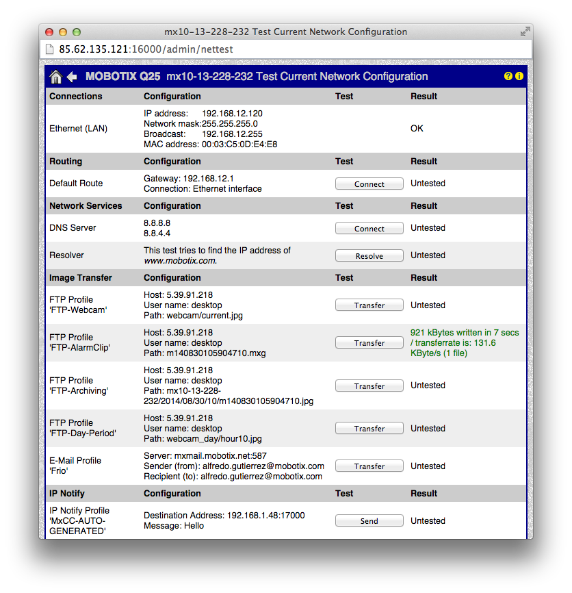Viewport: 572px width, 593px height.
Task: Click the page icon in the address bar
Action: 49,49
